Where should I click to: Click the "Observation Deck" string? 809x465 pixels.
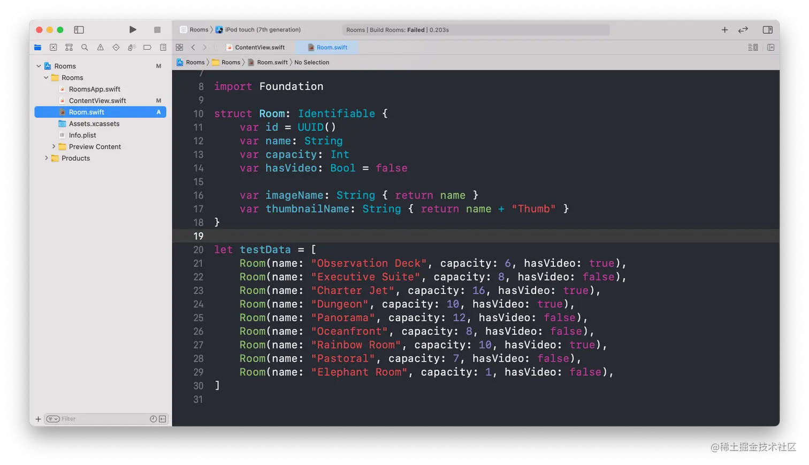coord(369,263)
